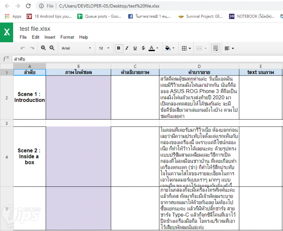Select cell 'ลำดับ' in A1

click(30, 72)
